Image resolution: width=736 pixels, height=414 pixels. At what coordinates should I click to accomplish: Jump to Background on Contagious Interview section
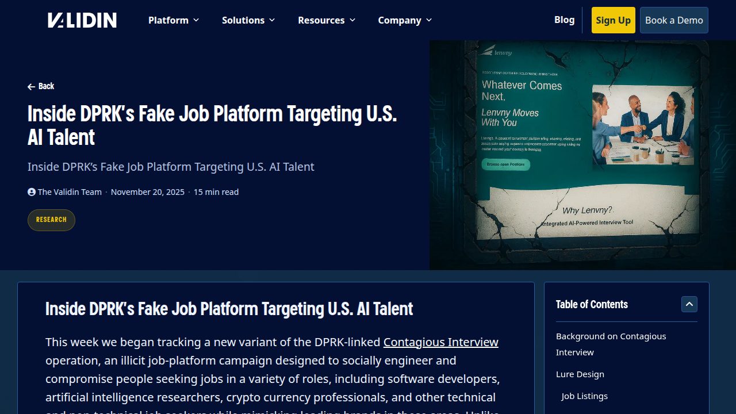[x=611, y=344]
